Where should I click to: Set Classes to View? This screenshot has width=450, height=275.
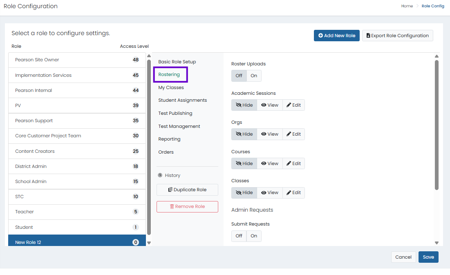tap(270, 192)
